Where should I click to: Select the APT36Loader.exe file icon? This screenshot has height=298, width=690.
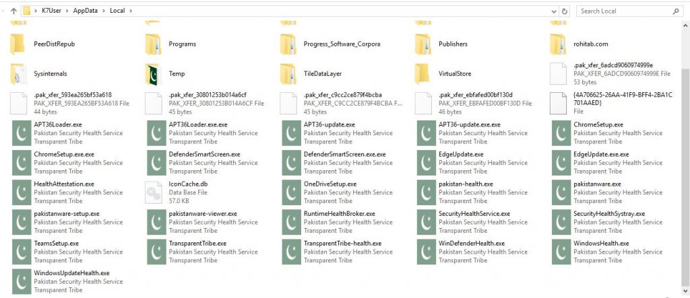pos(22,133)
